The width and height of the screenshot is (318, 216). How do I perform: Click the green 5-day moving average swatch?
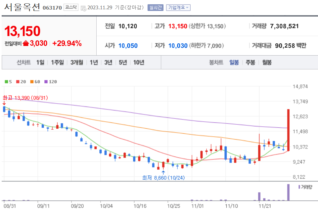[6, 82]
